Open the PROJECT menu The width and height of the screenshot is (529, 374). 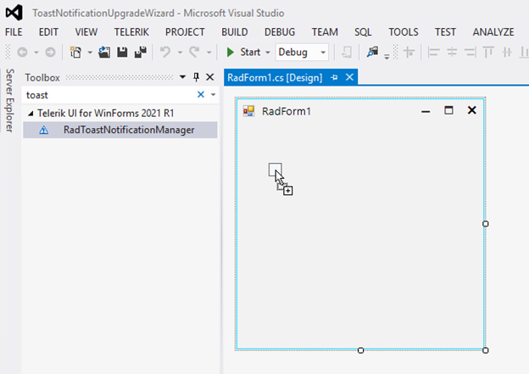pos(185,32)
